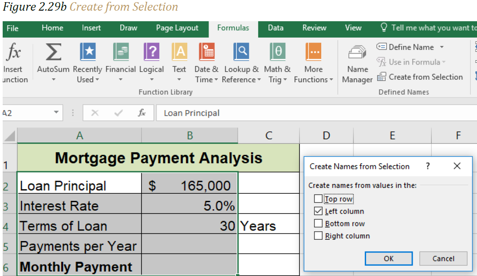Select the 165,000 value cell
Viewport: 477px width, 276px height.
pyautogui.click(x=189, y=183)
